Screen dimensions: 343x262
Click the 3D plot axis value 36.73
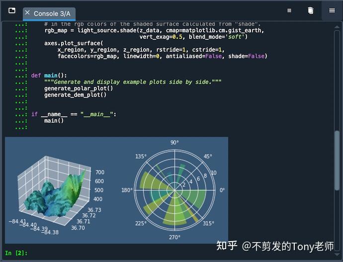[94, 210]
